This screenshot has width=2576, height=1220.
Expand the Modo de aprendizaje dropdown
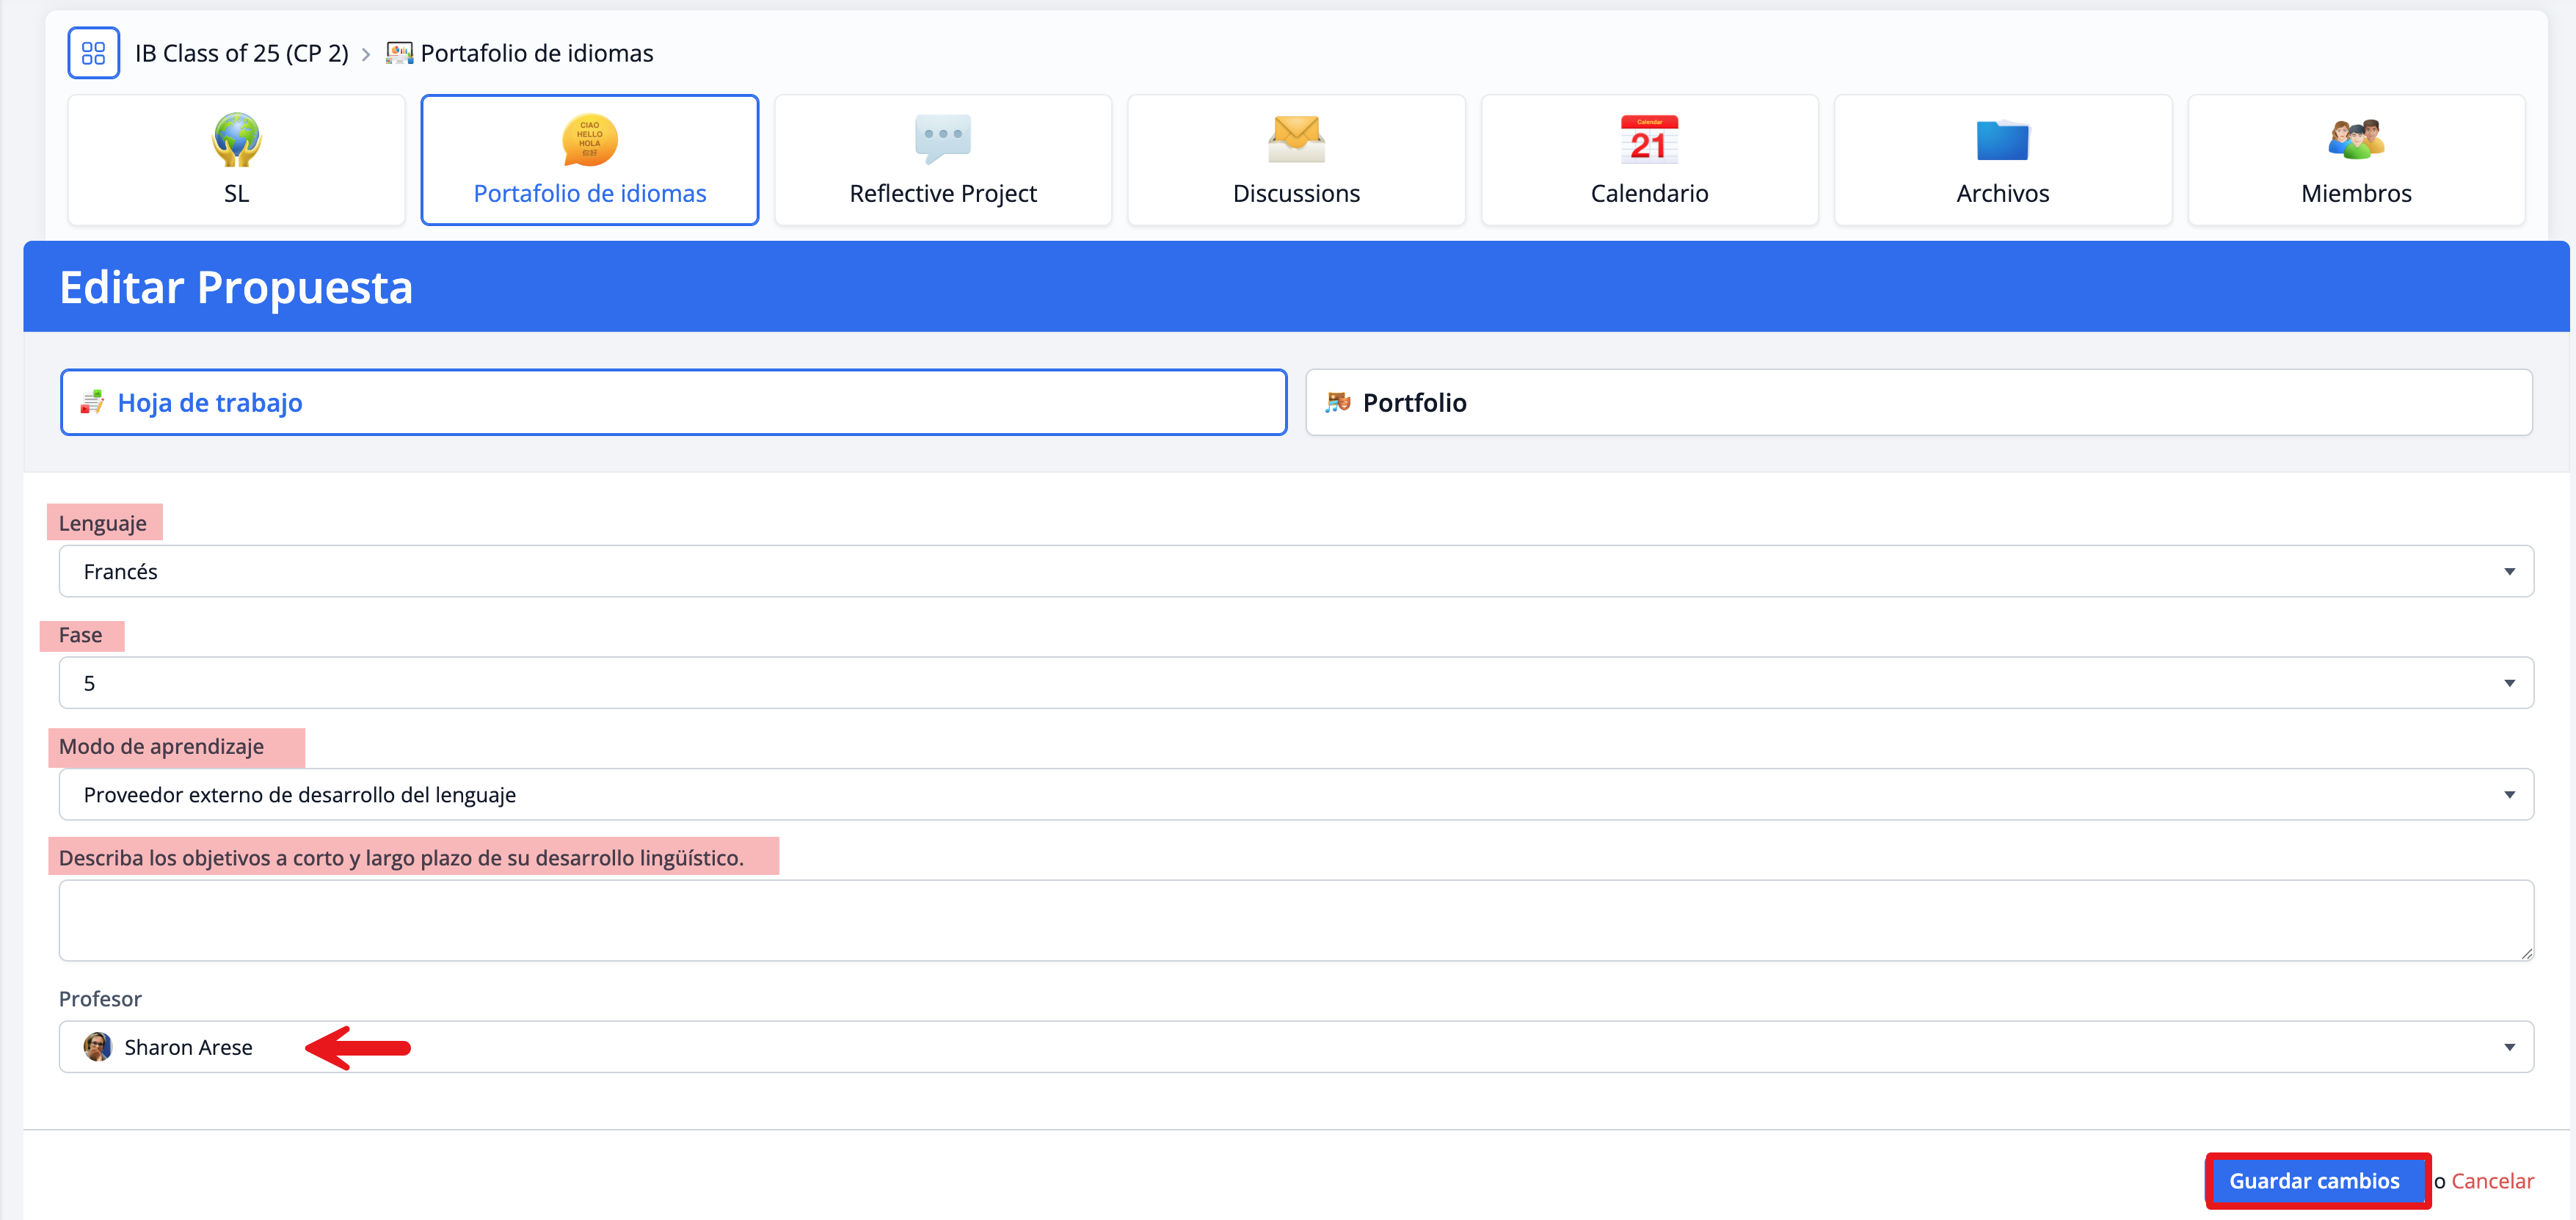pos(1295,795)
